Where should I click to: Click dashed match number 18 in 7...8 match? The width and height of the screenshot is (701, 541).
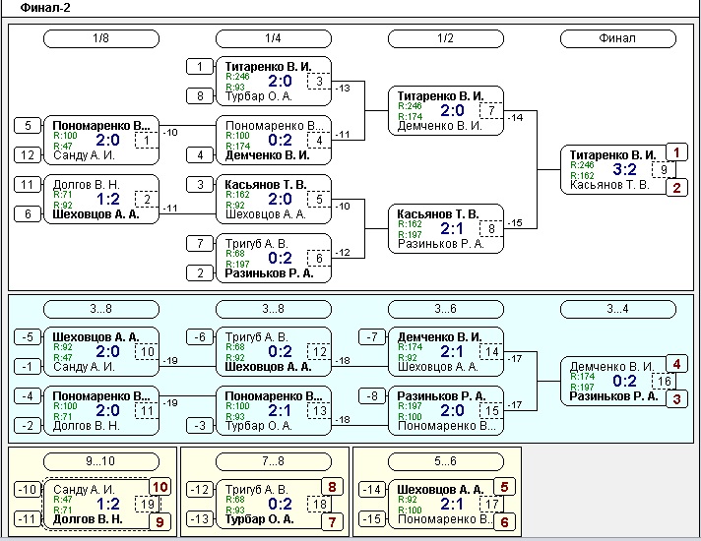(x=319, y=505)
